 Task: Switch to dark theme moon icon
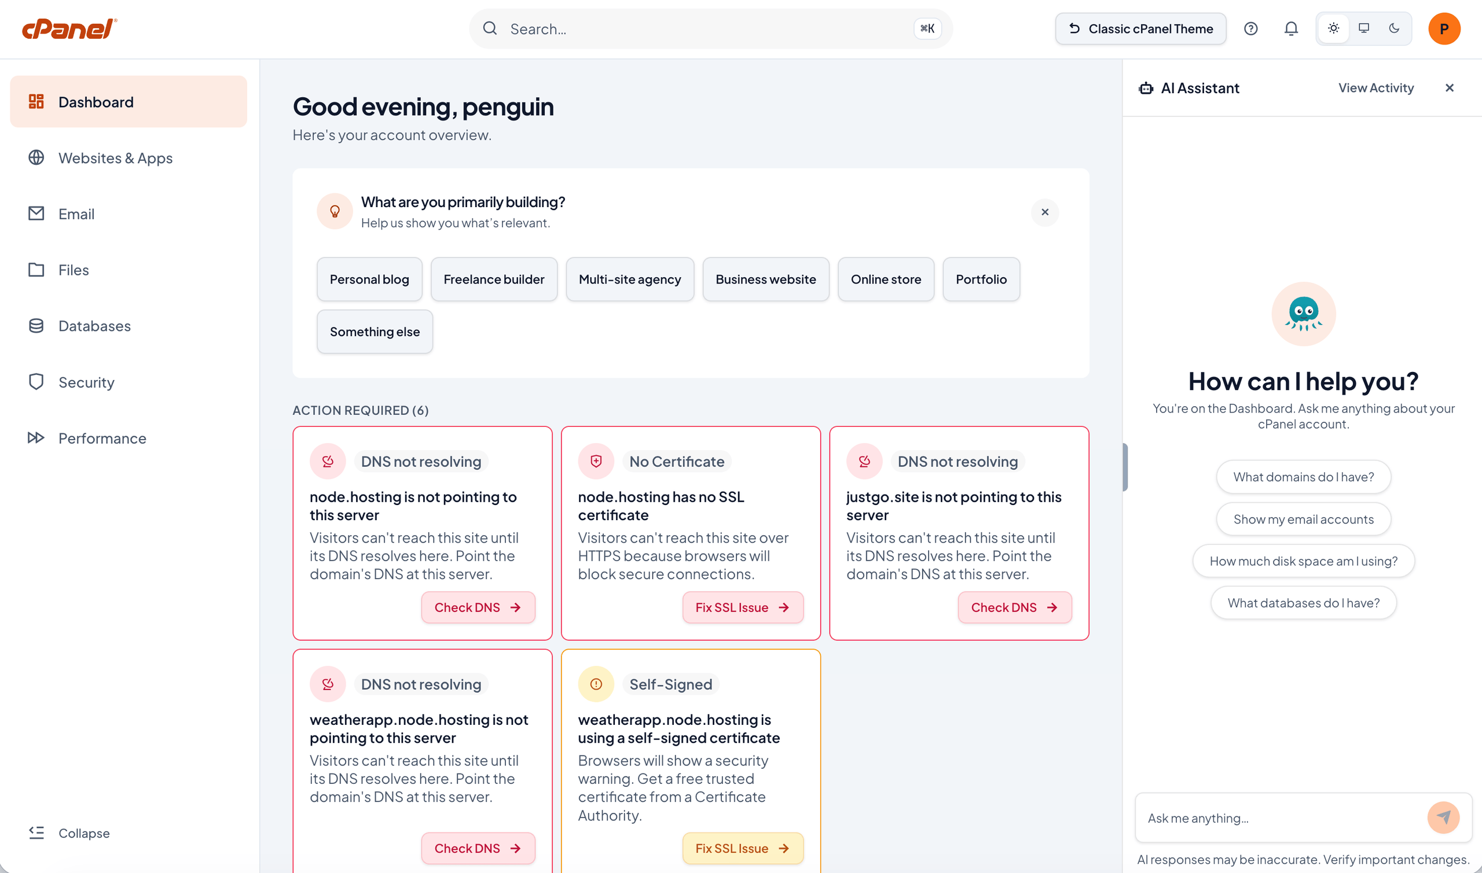pyautogui.click(x=1393, y=28)
